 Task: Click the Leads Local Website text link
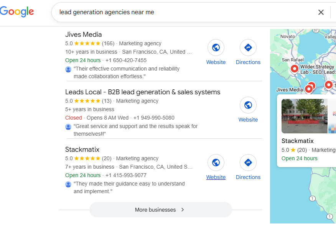pos(248,120)
